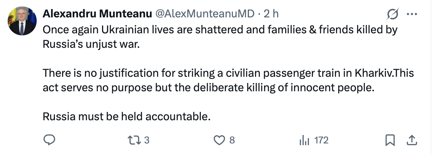Click the 'Once again Ukrainian lives' text line
This screenshot has height=155, width=436.
tap(220, 30)
